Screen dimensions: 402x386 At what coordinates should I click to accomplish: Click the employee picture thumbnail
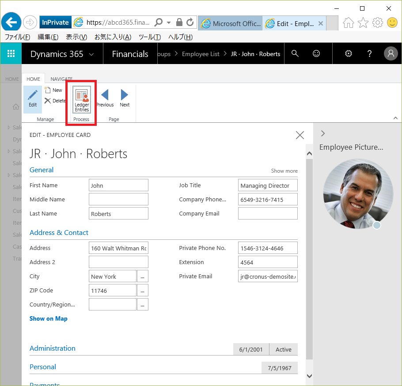358,194
